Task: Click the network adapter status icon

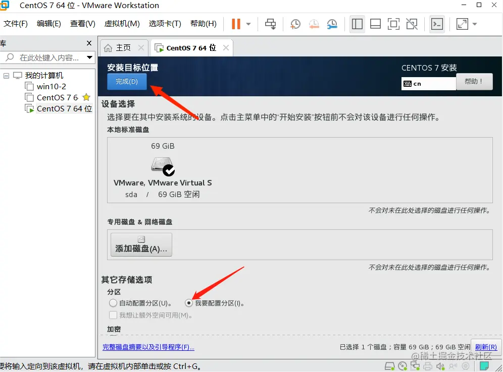Action: [415, 366]
